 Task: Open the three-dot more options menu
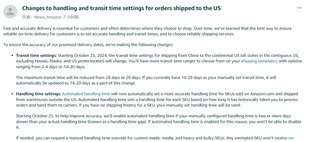click(x=299, y=8)
